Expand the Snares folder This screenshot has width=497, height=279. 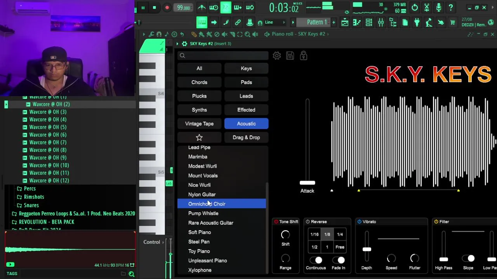(x=28, y=205)
